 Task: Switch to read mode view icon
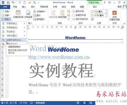coord(78,103)
